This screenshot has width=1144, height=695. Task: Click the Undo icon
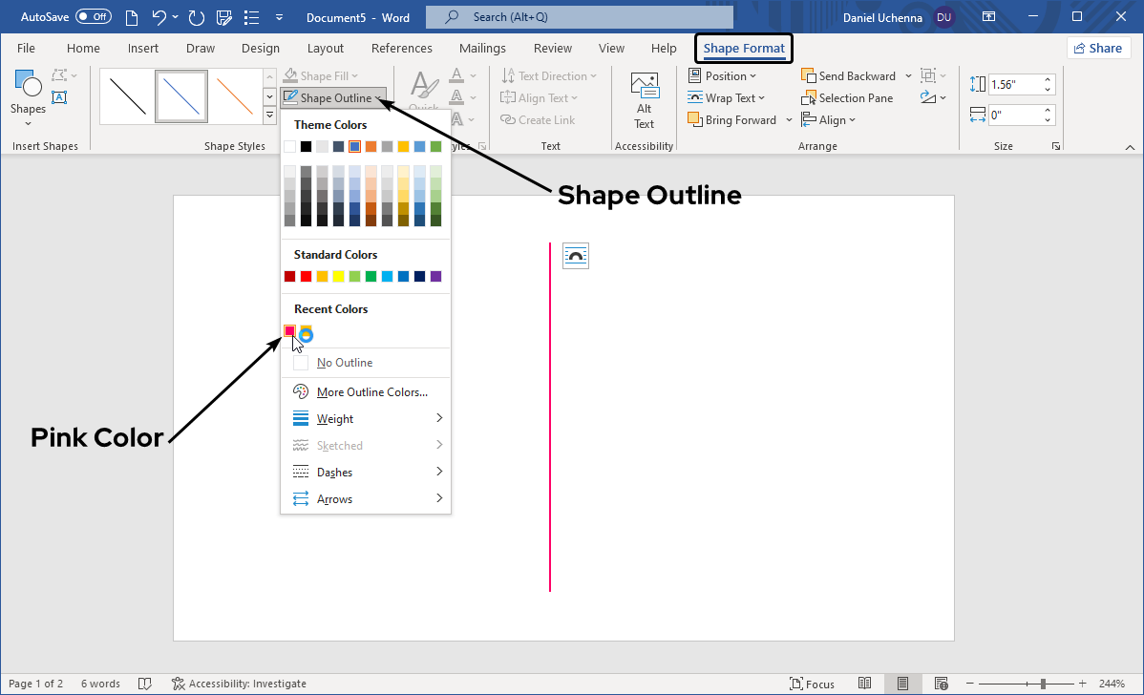tap(160, 17)
